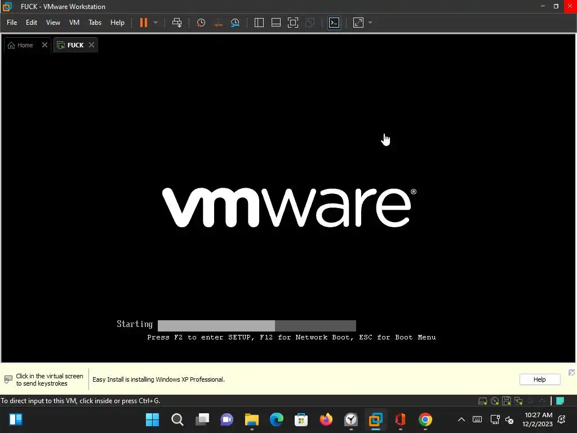Toggle the library sidebar panel view
This screenshot has width=577, height=433.
259,23
